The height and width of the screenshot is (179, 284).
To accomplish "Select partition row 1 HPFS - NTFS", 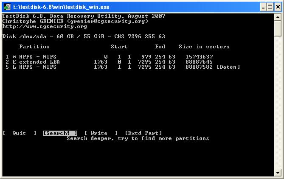I will pyautogui.click(x=109, y=57).
